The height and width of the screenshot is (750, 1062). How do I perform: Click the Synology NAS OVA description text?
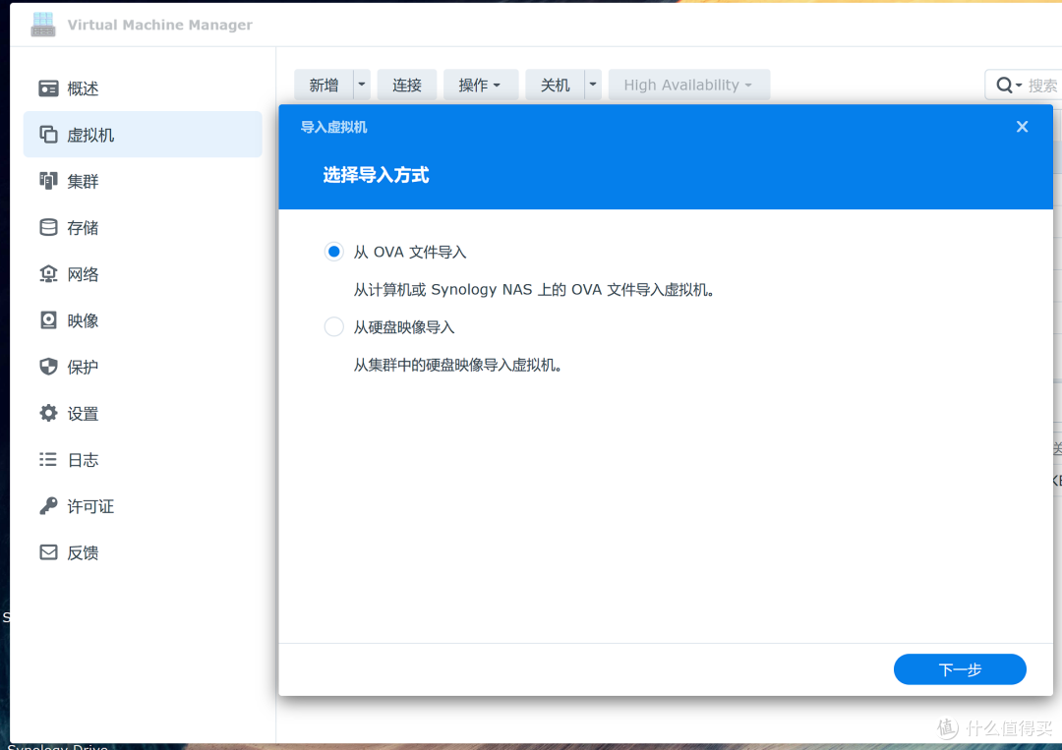pyautogui.click(x=534, y=290)
